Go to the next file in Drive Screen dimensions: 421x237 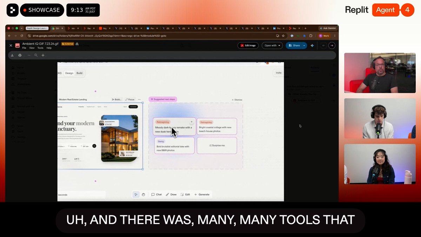[x=332, y=45]
